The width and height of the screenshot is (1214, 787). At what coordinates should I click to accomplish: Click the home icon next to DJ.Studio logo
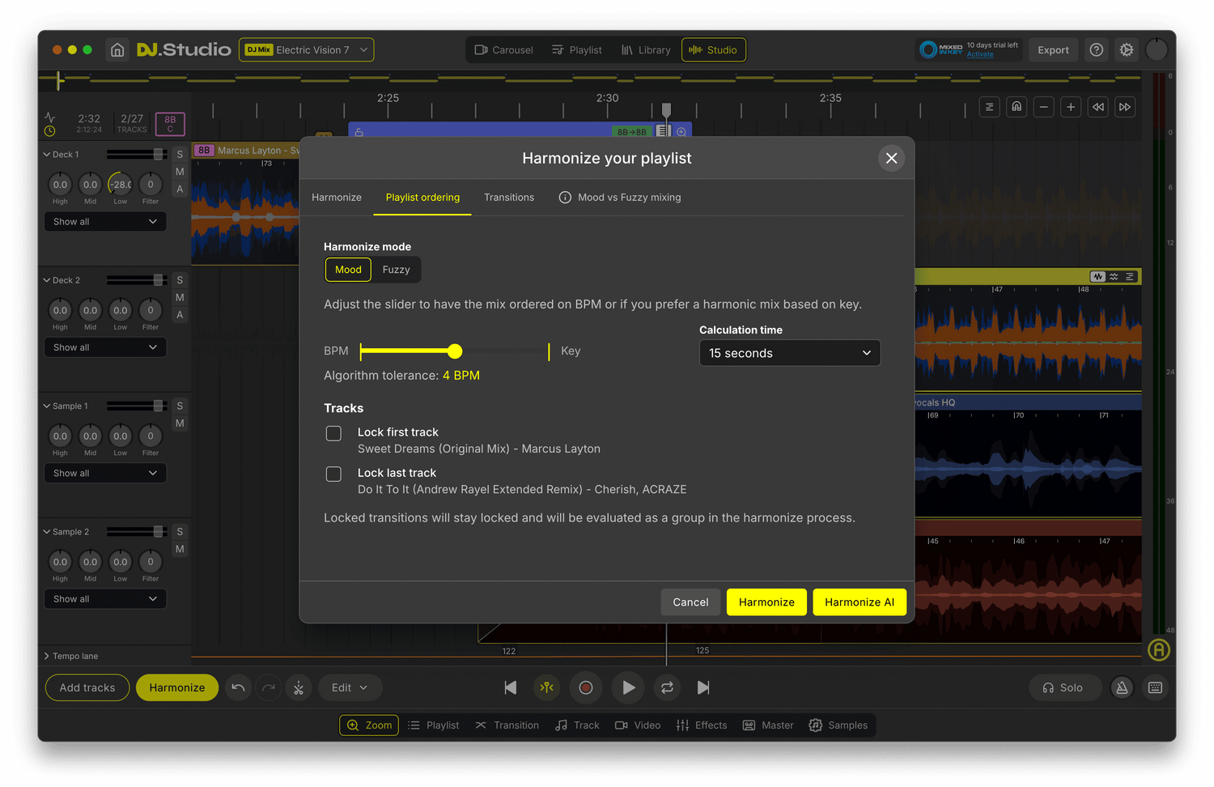(x=117, y=50)
